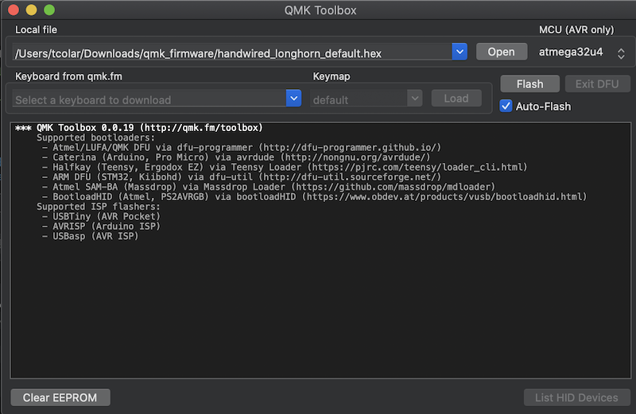Viewport: 636px width, 414px height.
Task: Click the USBTiny (AVR Pocket) log line
Action: (101, 216)
